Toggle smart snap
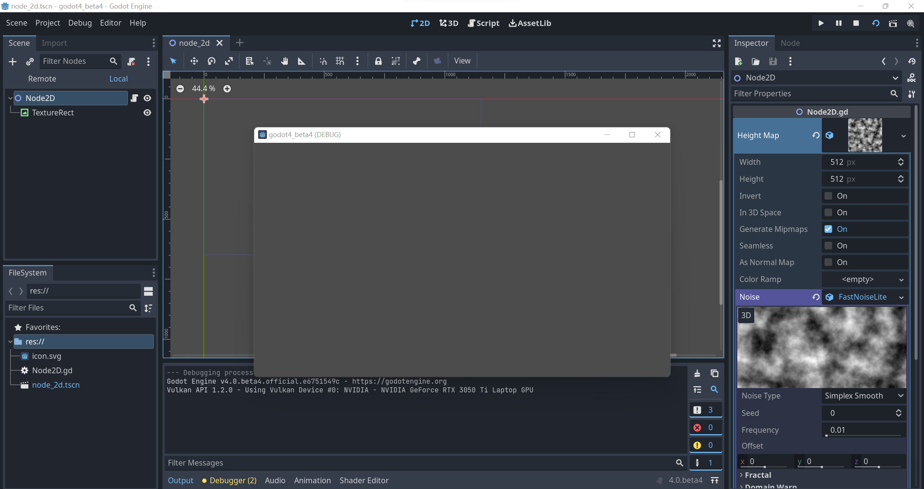The height and width of the screenshot is (489, 924). click(323, 61)
